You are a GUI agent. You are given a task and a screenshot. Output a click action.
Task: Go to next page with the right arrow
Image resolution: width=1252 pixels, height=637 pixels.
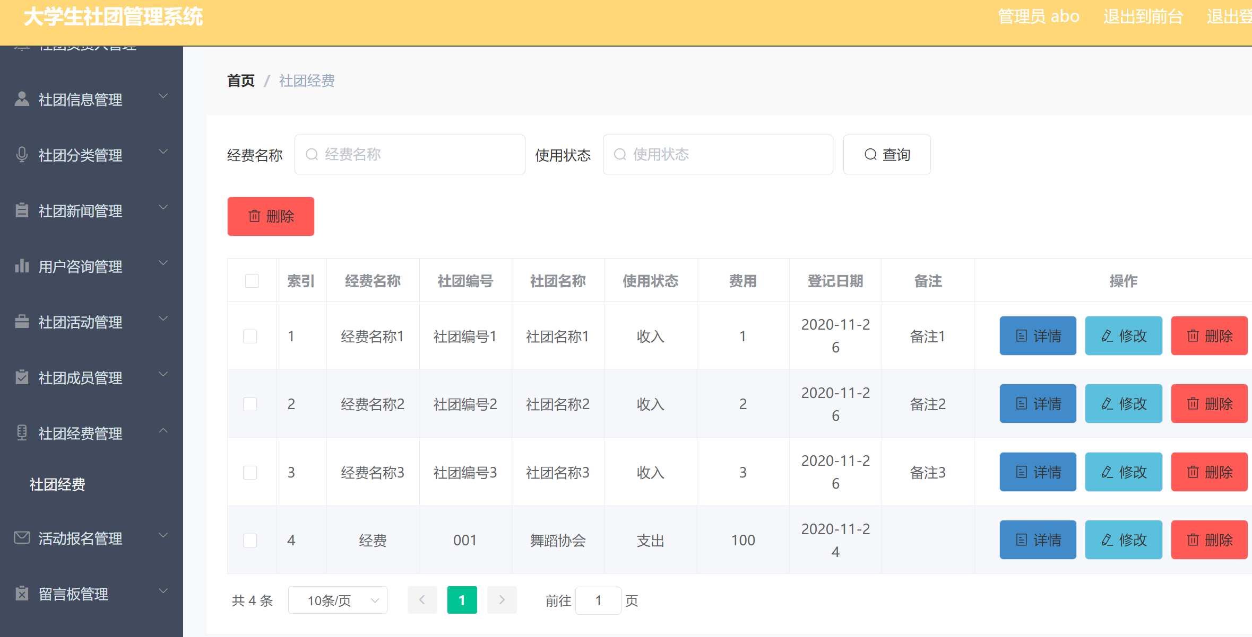point(502,600)
